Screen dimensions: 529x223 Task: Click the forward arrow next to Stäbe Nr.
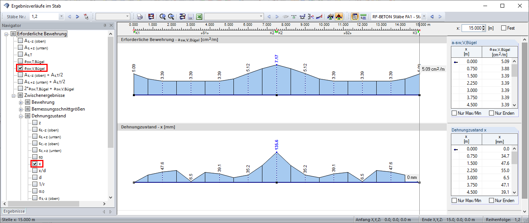tap(77, 16)
